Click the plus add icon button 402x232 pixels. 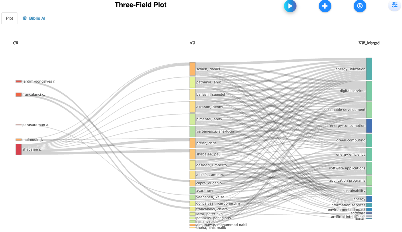pyautogui.click(x=325, y=6)
